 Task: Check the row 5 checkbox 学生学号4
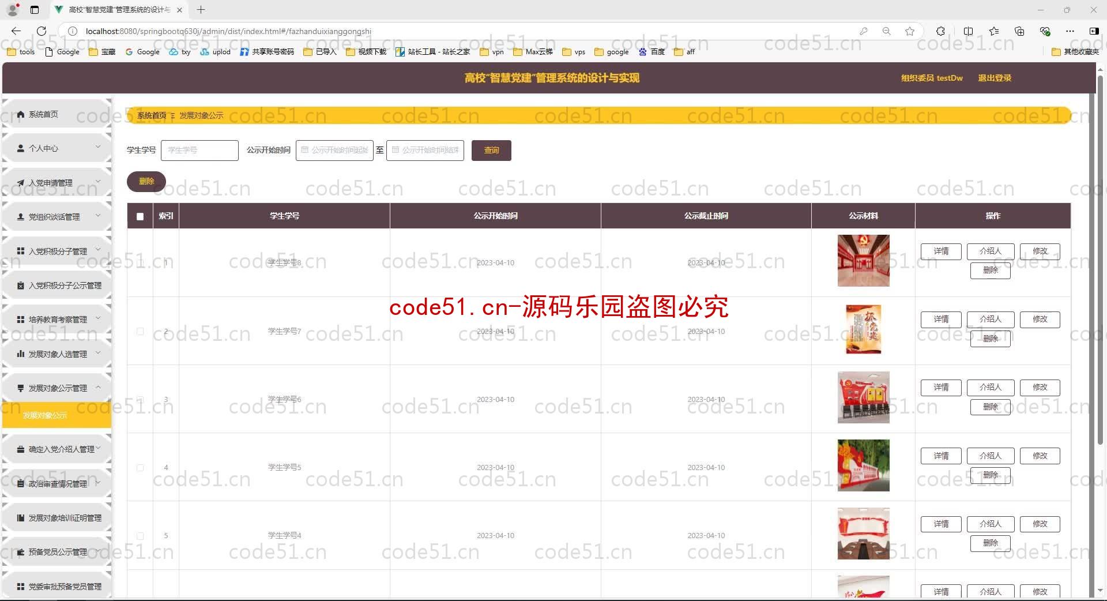tap(140, 536)
